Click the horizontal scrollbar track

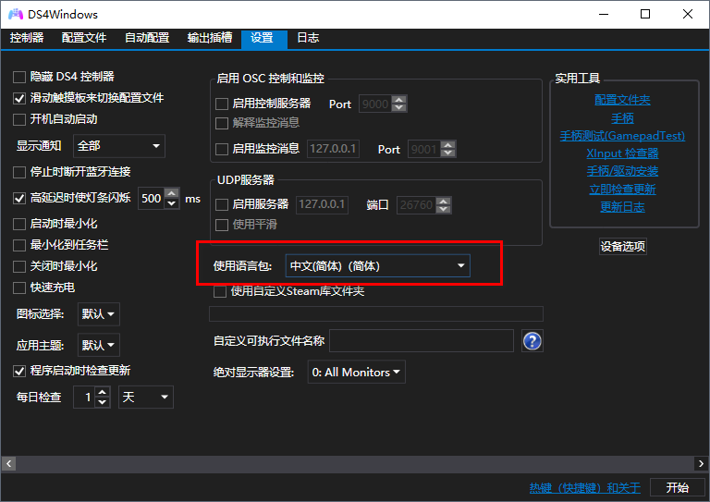[355, 463]
